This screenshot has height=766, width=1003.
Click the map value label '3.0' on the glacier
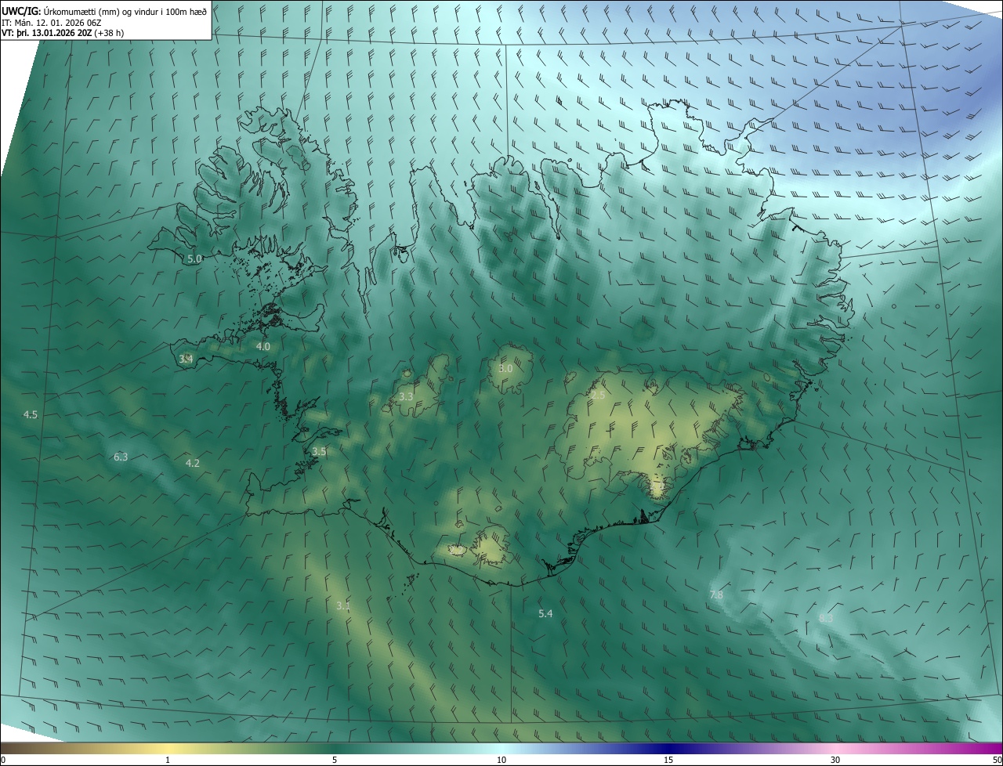505,368
